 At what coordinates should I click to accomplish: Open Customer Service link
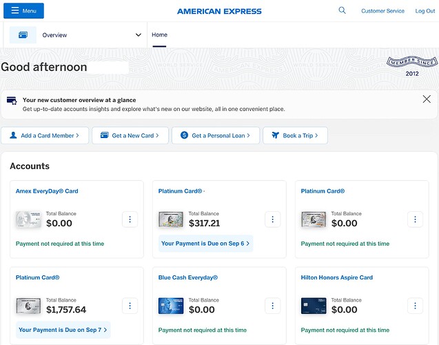coord(382,11)
